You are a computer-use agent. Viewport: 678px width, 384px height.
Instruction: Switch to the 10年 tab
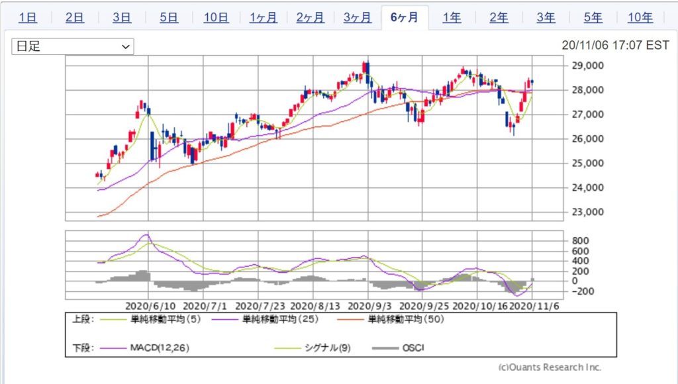(640, 18)
